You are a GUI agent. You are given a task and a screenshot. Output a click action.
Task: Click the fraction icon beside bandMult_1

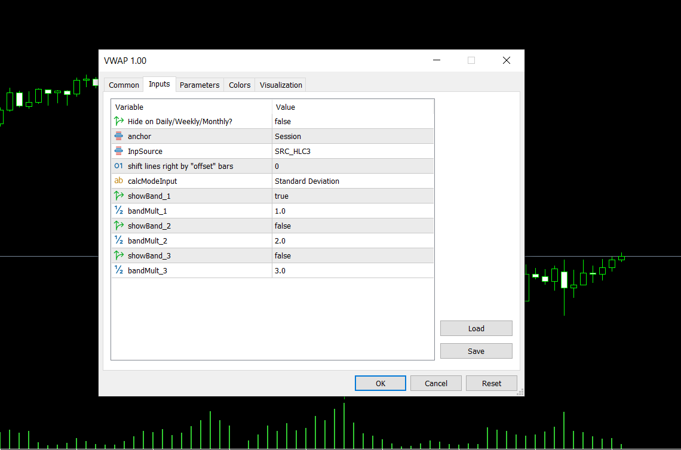(119, 211)
